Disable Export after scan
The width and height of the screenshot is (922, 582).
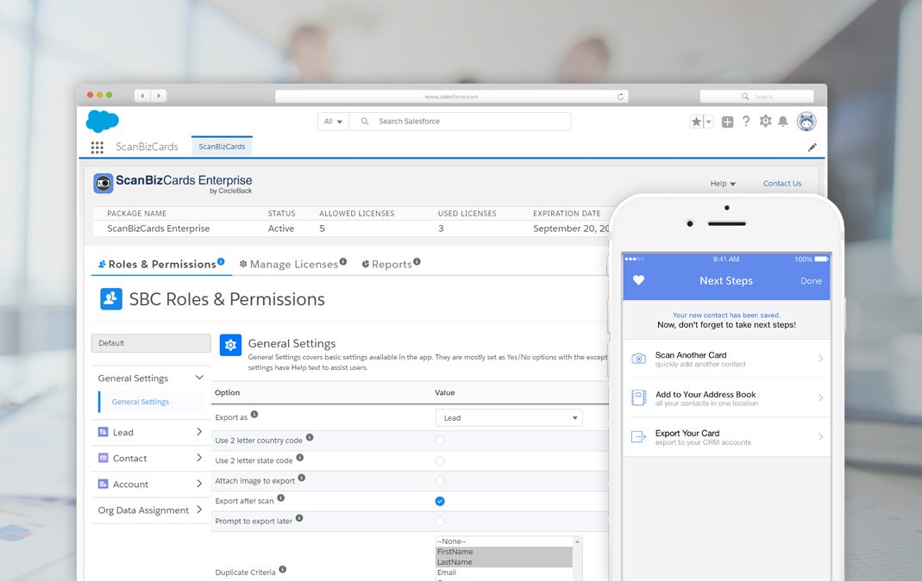click(440, 501)
